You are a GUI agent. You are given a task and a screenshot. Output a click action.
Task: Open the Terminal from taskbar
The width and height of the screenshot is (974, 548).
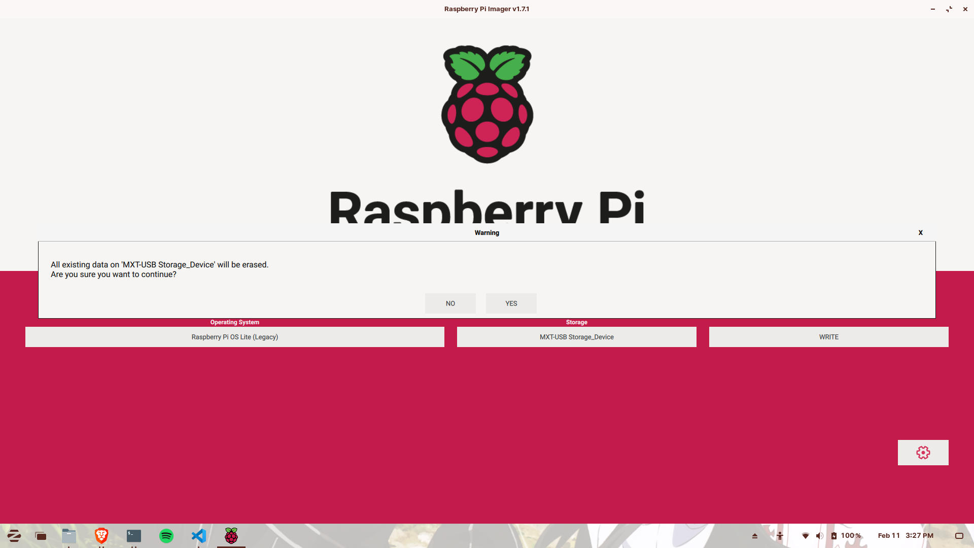coord(134,536)
